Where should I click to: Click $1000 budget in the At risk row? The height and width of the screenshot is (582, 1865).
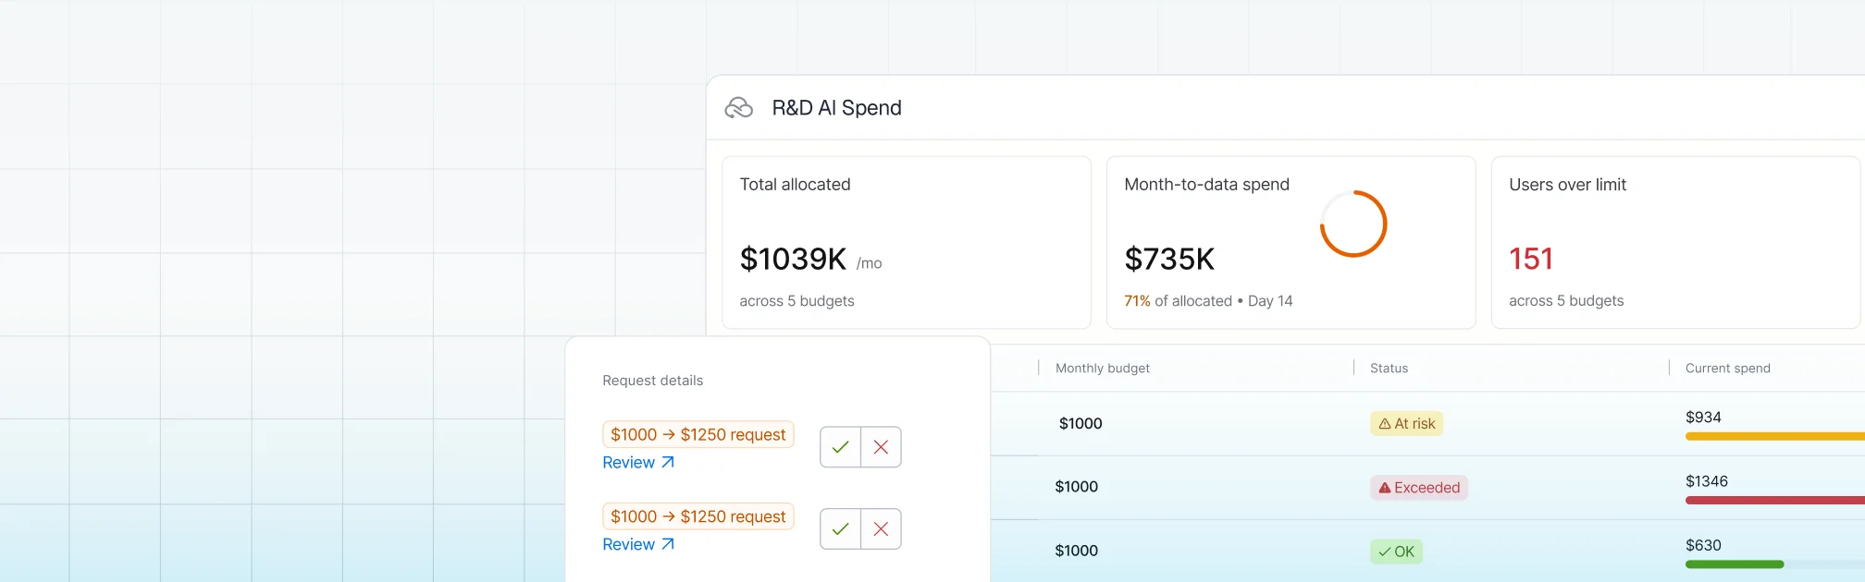(1081, 424)
